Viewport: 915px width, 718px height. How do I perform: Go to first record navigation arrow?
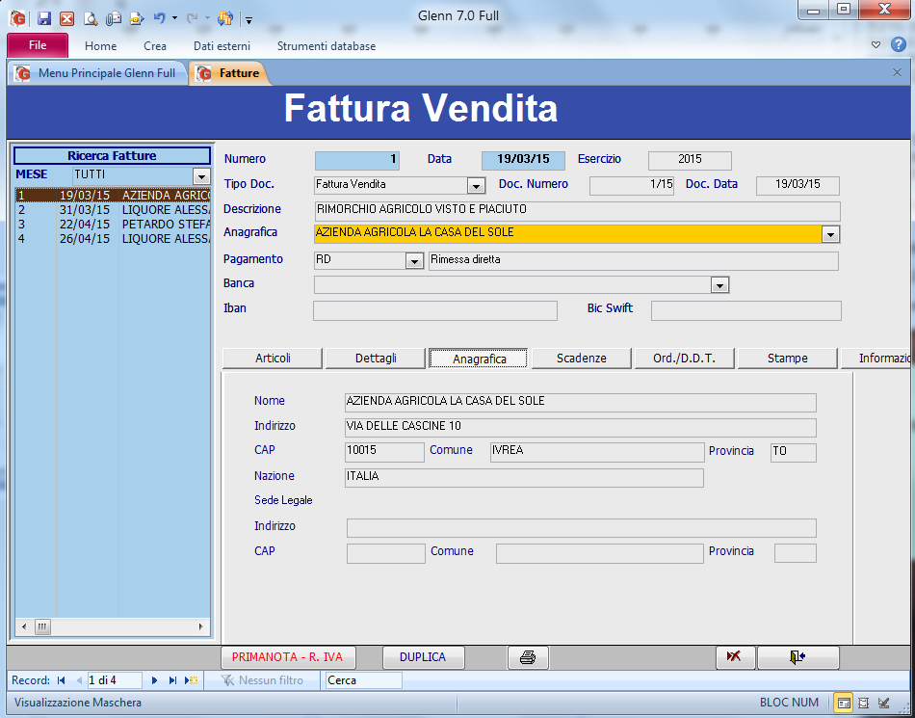tap(62, 680)
